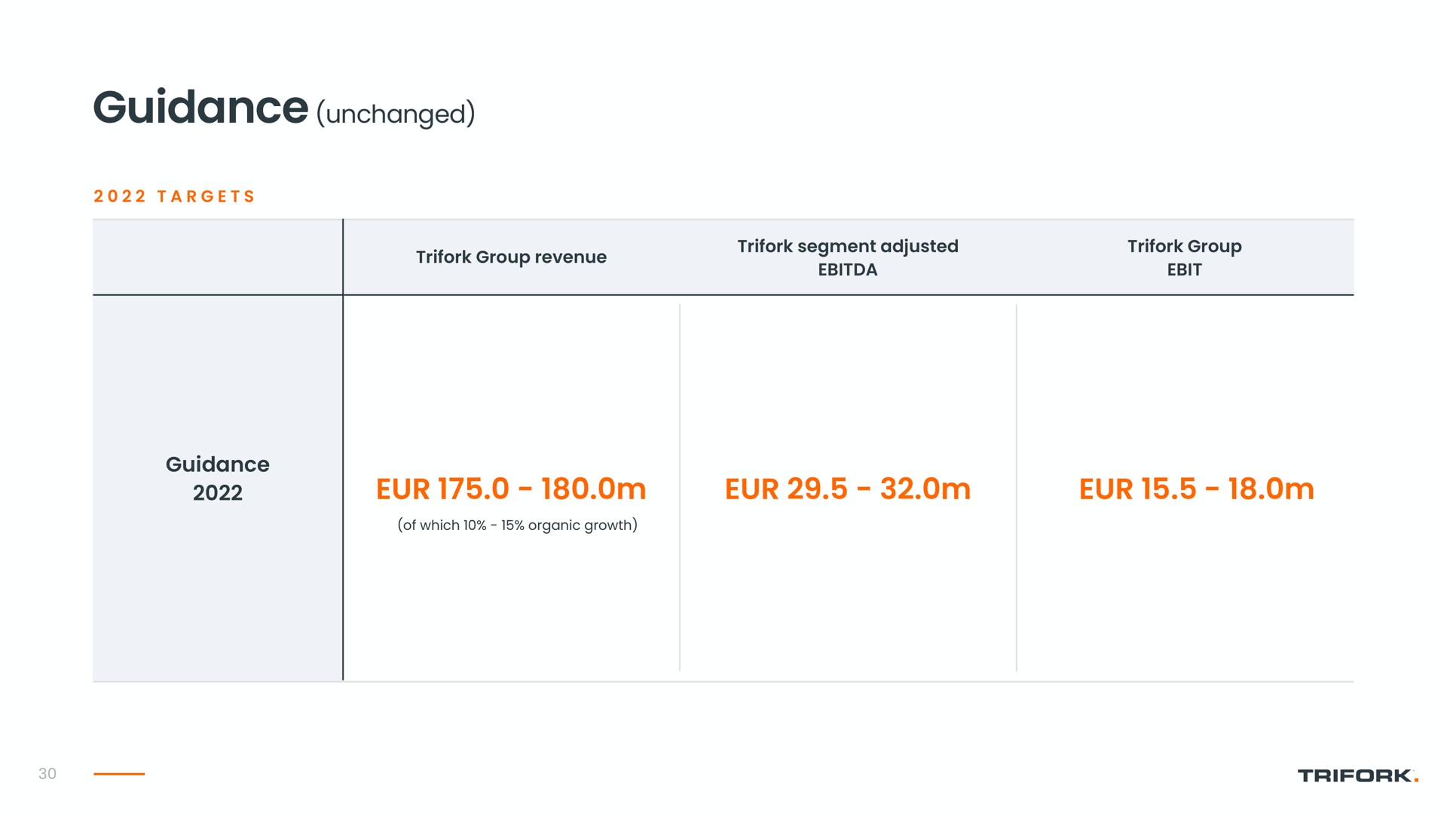
Task: Click the EUR 15.5 - 18.0m value
Action: [1196, 489]
